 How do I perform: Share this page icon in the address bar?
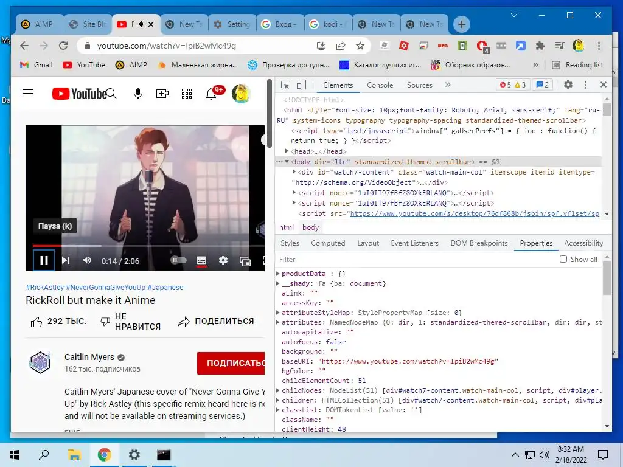(341, 46)
